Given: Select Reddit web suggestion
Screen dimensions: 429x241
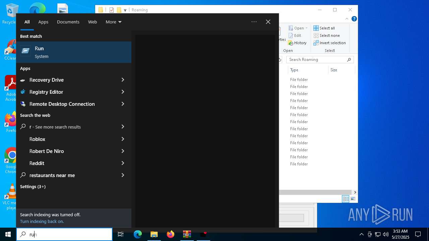Looking at the screenshot, I should tap(37, 163).
